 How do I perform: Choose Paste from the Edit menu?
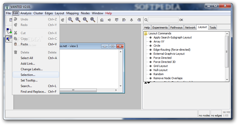[x=36, y=44]
